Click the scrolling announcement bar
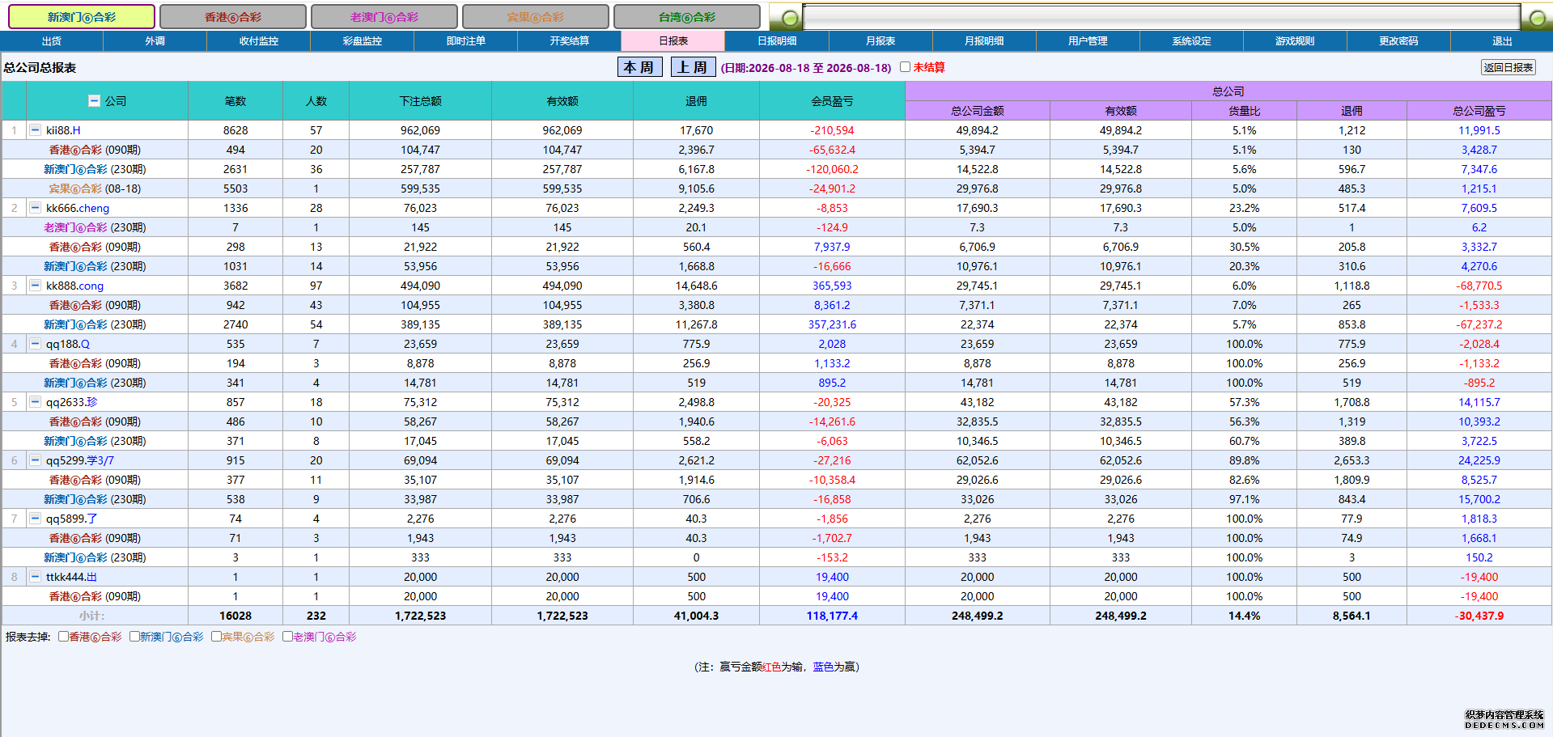This screenshot has width=1553, height=737. (x=1161, y=16)
